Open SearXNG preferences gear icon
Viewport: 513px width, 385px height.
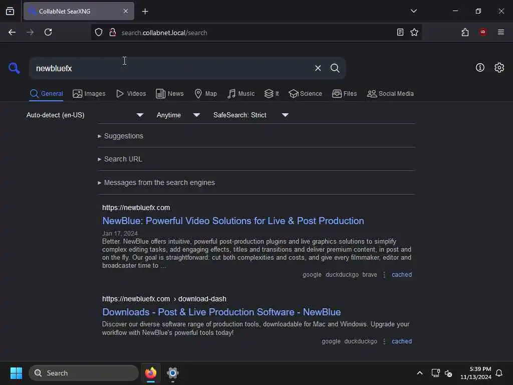point(499,68)
